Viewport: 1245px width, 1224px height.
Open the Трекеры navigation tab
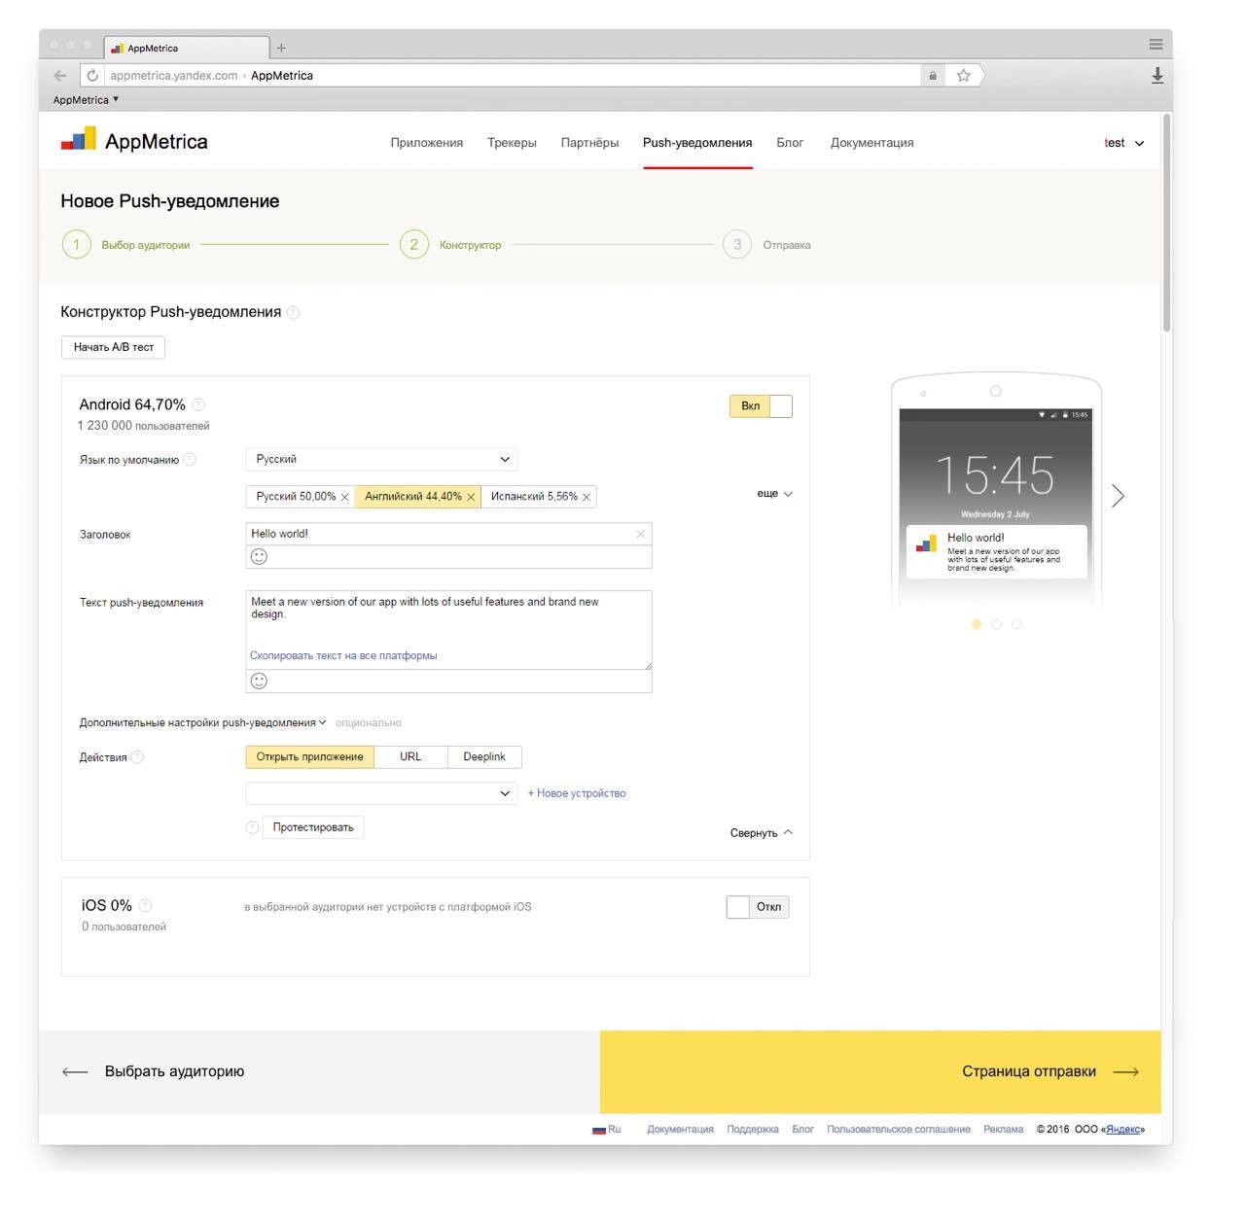[512, 143]
